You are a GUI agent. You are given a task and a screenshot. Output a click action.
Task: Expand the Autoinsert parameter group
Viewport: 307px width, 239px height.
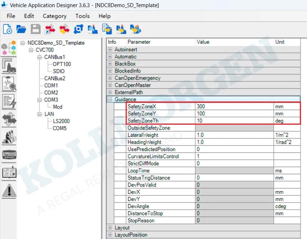110,50
